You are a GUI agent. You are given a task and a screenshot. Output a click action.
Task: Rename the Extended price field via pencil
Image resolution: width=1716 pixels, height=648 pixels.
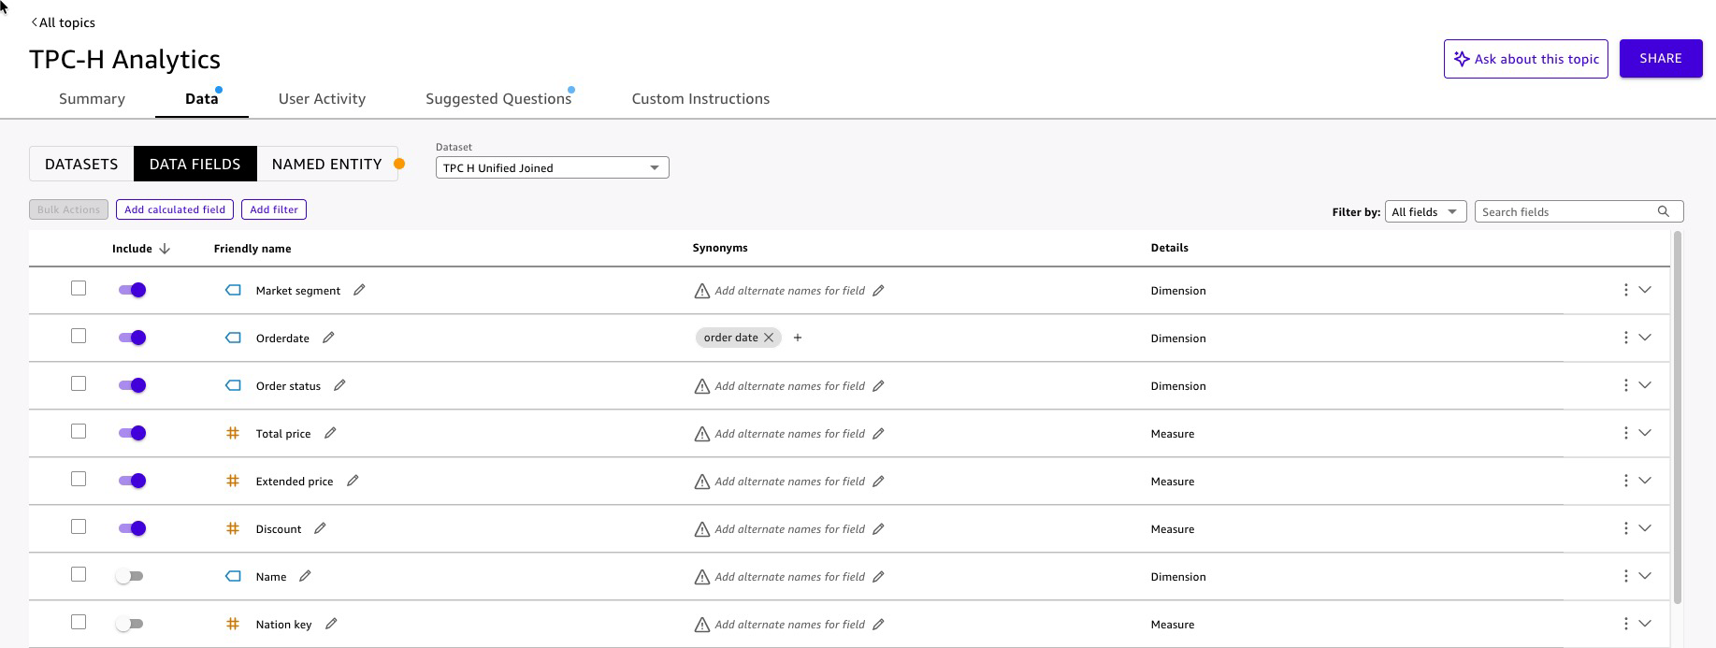(353, 481)
